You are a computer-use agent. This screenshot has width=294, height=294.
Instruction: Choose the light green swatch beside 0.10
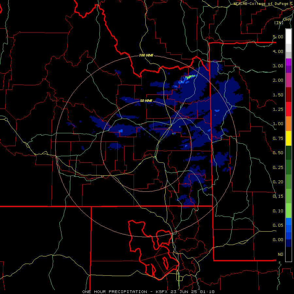[x=288, y=211]
